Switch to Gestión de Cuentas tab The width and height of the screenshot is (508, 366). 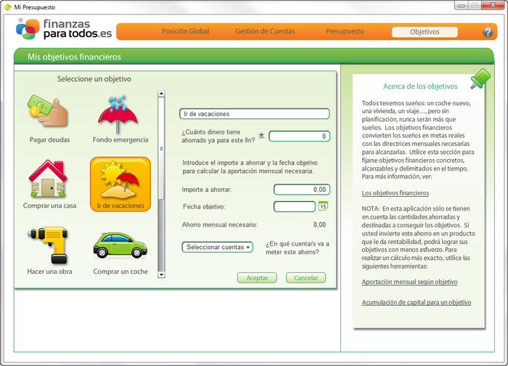[266, 32]
